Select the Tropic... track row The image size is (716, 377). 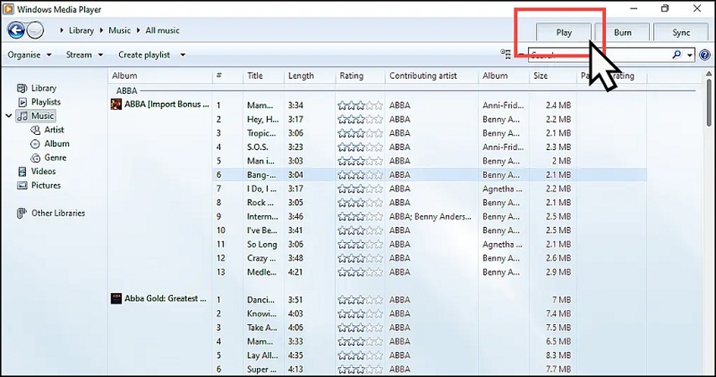[429, 133]
